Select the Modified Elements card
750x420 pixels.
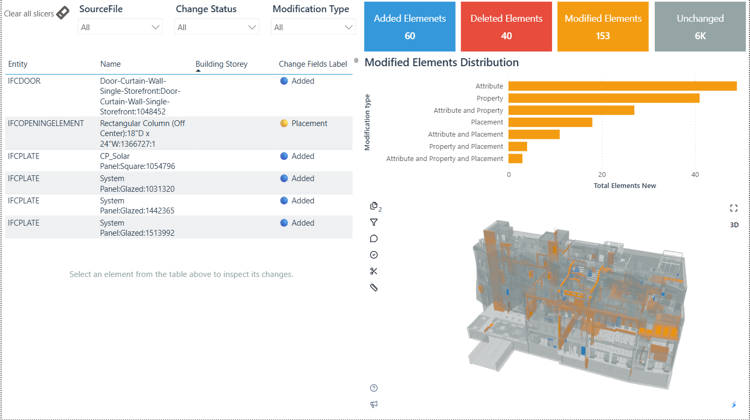pos(603,26)
